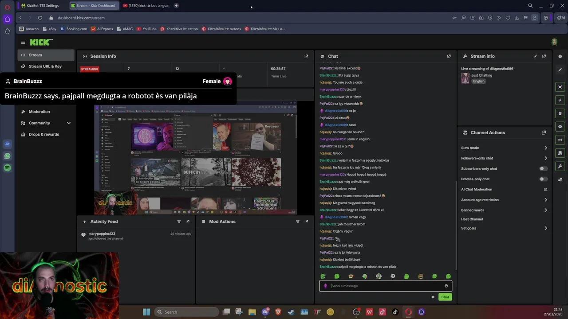
Task: Enable Emotes-only chat
Action: [x=543, y=179]
